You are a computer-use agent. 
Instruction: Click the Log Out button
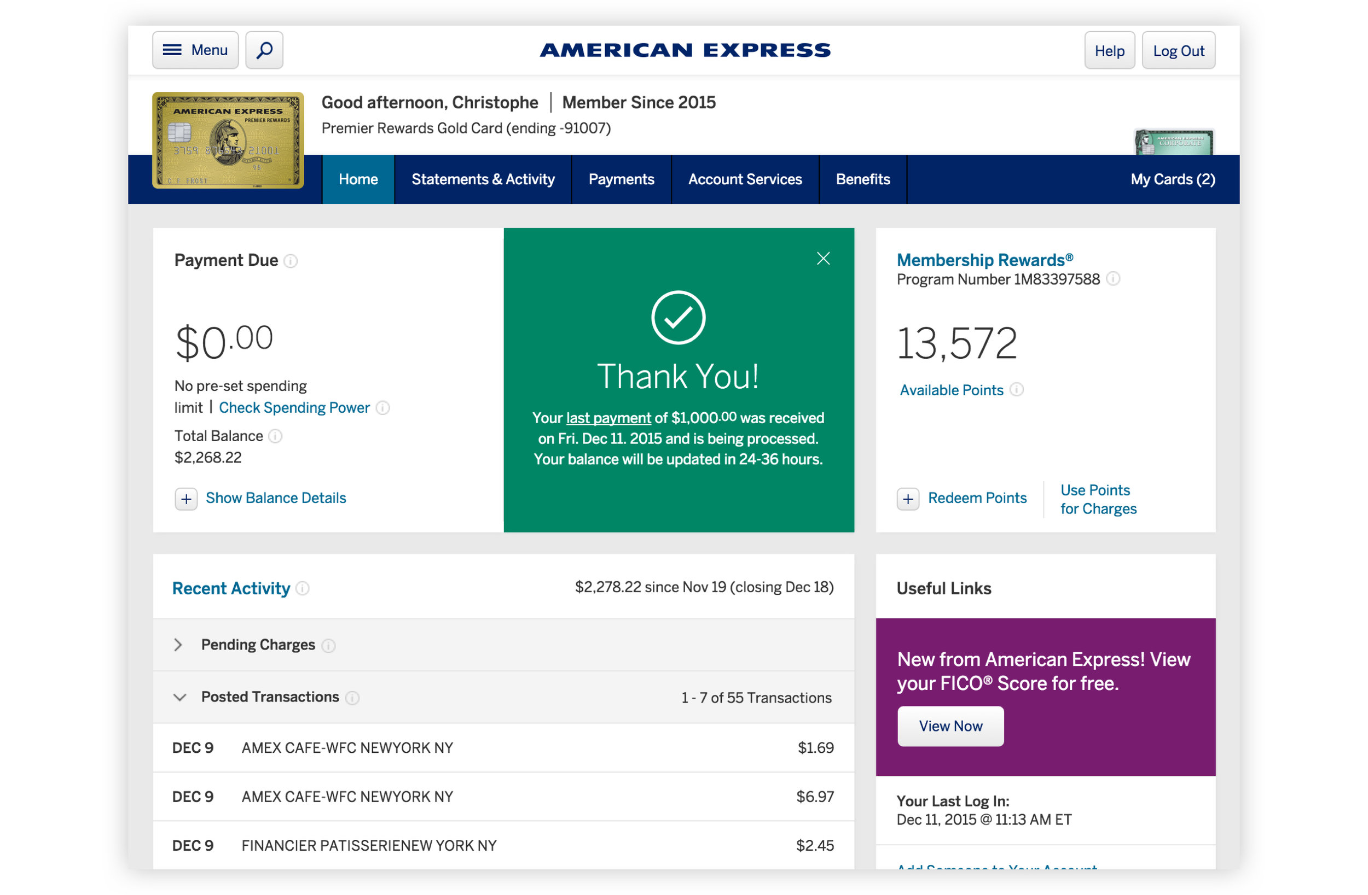1178,50
